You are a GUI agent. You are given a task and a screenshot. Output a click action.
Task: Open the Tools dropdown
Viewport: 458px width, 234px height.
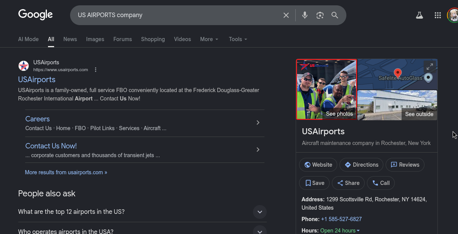(238, 39)
